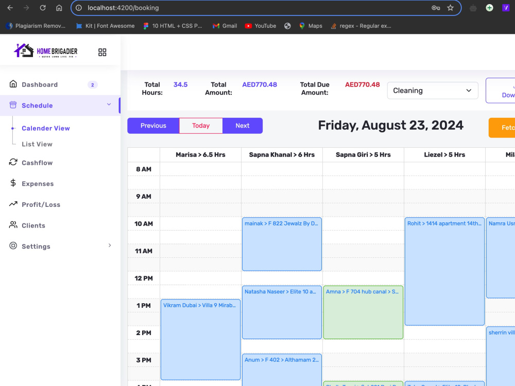This screenshot has width=515, height=386.
Task: Open the Cleaning service dropdown
Action: pos(433,91)
